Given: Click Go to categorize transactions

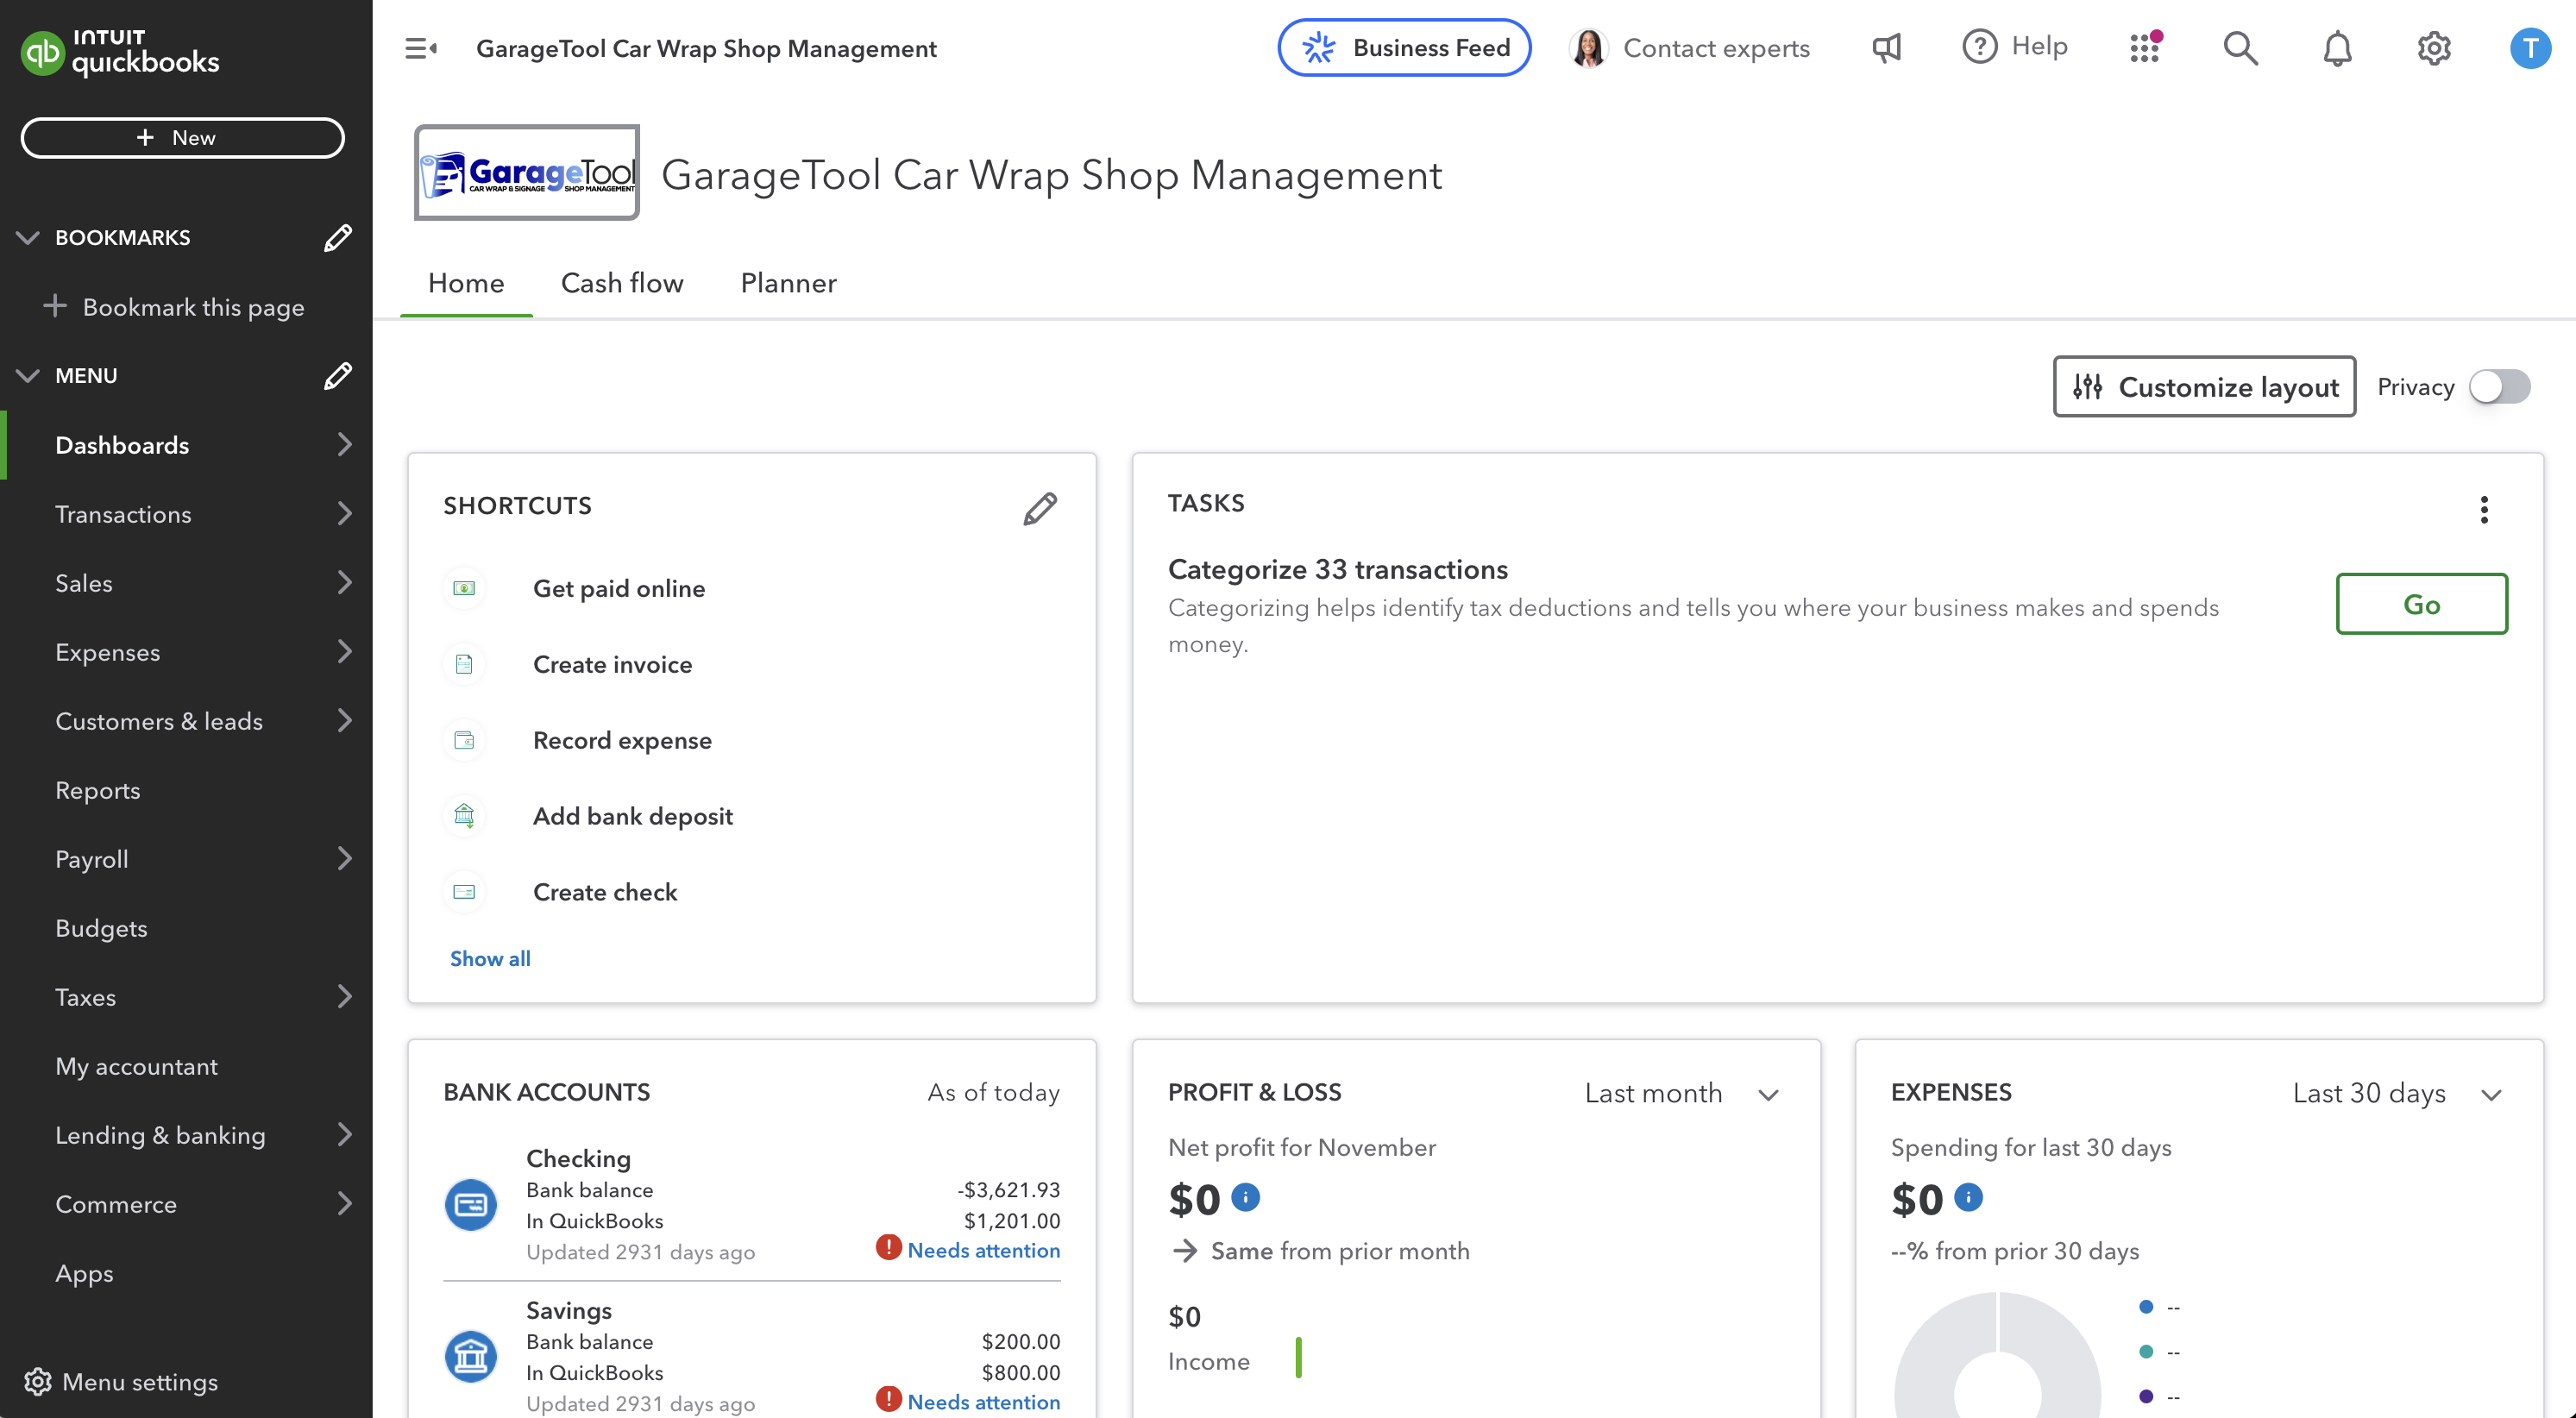Looking at the screenshot, I should click(2421, 604).
